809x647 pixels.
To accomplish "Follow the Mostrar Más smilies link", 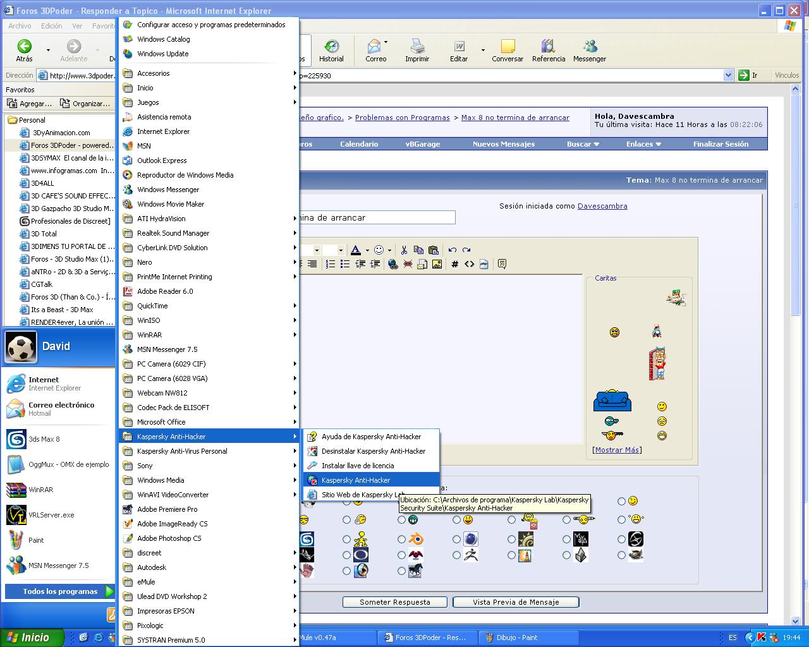I will click(617, 450).
